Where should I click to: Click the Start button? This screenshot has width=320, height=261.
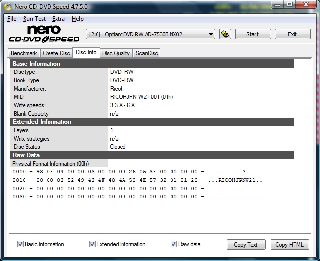pos(253,34)
